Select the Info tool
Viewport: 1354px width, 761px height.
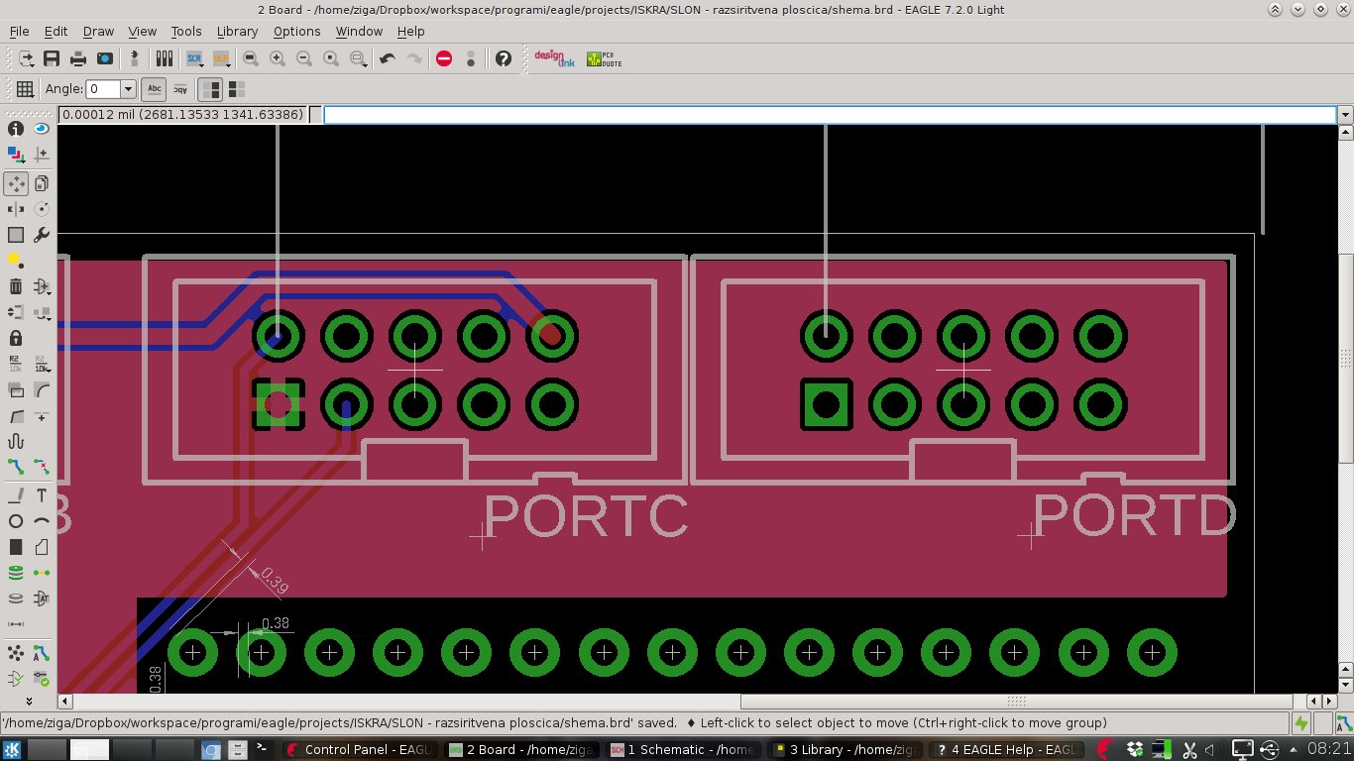[16, 129]
